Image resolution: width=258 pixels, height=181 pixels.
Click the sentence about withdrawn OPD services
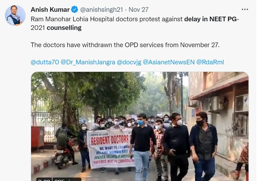click(125, 45)
